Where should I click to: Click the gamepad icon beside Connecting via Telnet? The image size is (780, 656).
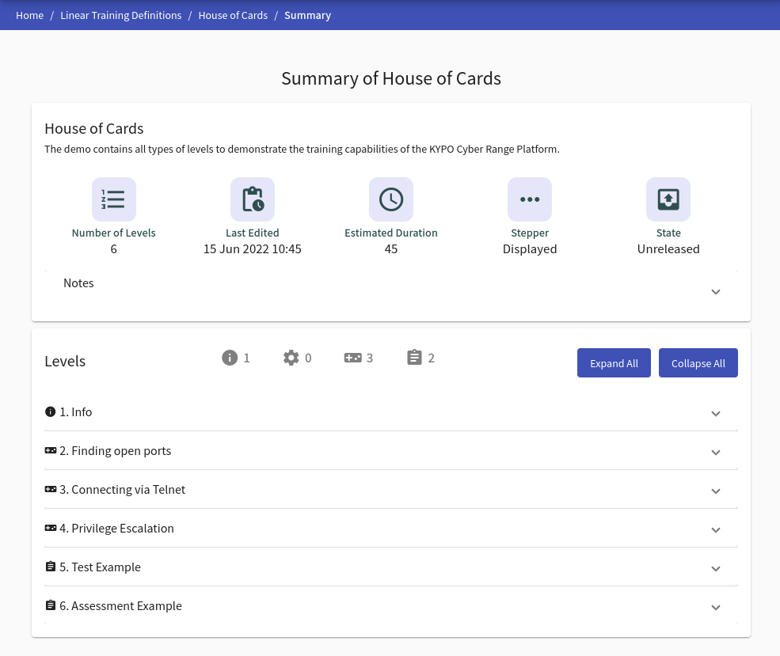[50, 489]
